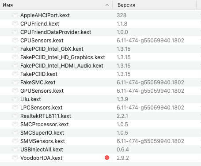Select the file name FakePCIID.kext
This screenshot has height=166, width=201.
coord(39,74)
